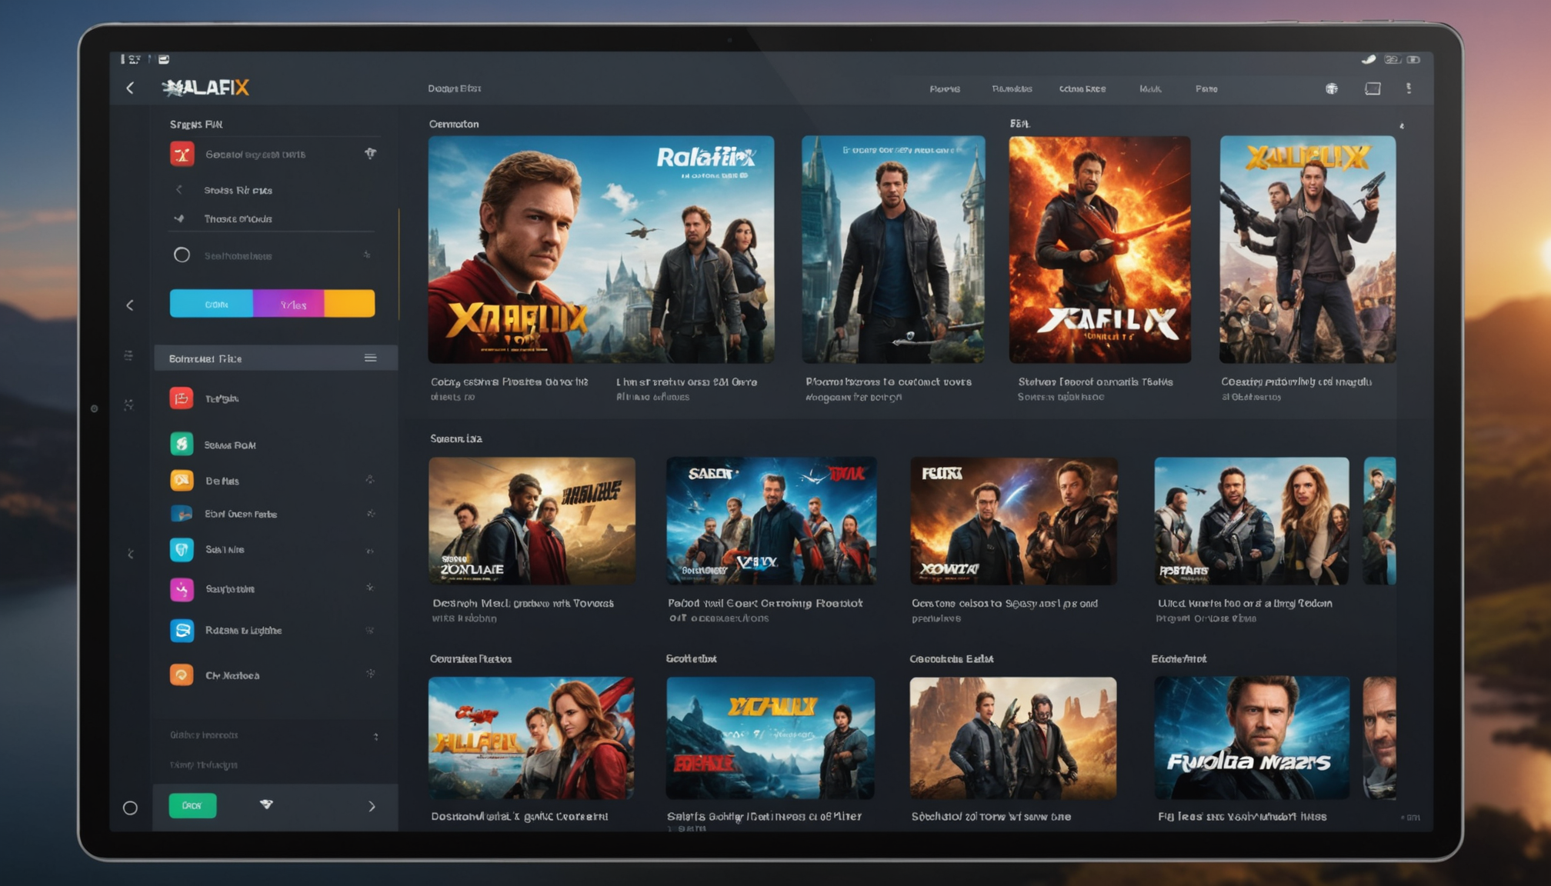
Task: Open the magenta channel icon in sidebar list
Action: [x=182, y=589]
